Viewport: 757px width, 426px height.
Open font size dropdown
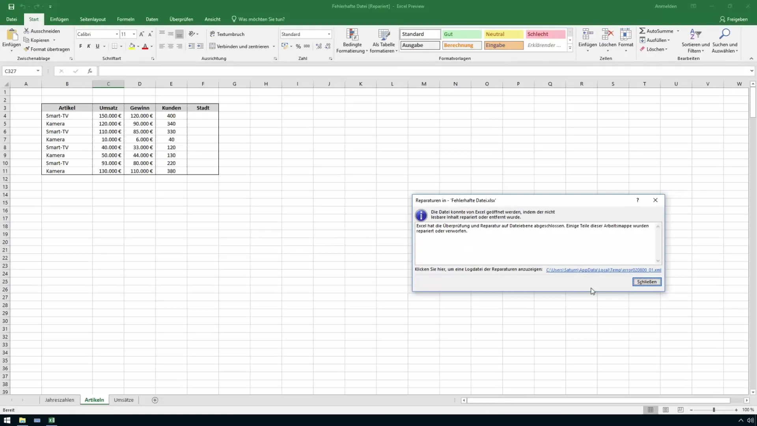coord(134,34)
